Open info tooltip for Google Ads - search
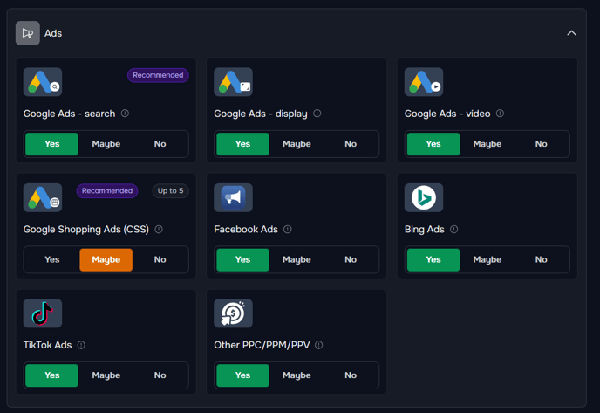This screenshot has height=413, width=600. 125,114
